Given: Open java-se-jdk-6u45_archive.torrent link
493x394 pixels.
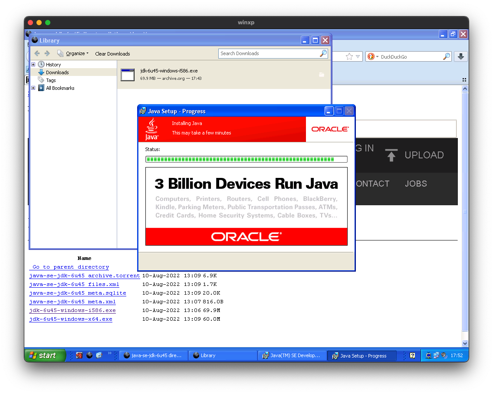Looking at the screenshot, I should [85, 276].
